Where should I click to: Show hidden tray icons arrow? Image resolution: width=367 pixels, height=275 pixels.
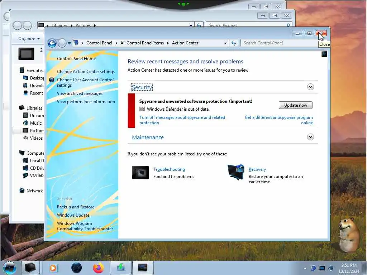305,268
